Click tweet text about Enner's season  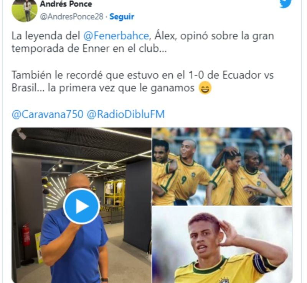pyautogui.click(x=142, y=42)
